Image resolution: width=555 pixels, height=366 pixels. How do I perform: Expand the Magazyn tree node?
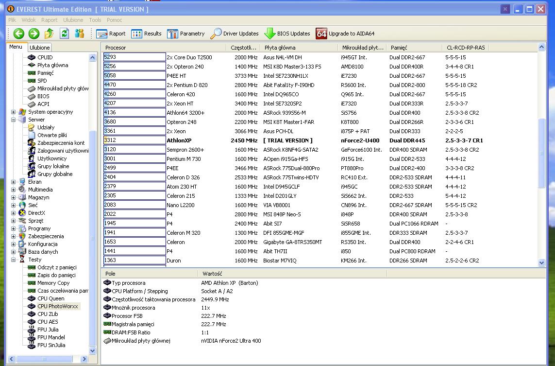tap(14, 197)
